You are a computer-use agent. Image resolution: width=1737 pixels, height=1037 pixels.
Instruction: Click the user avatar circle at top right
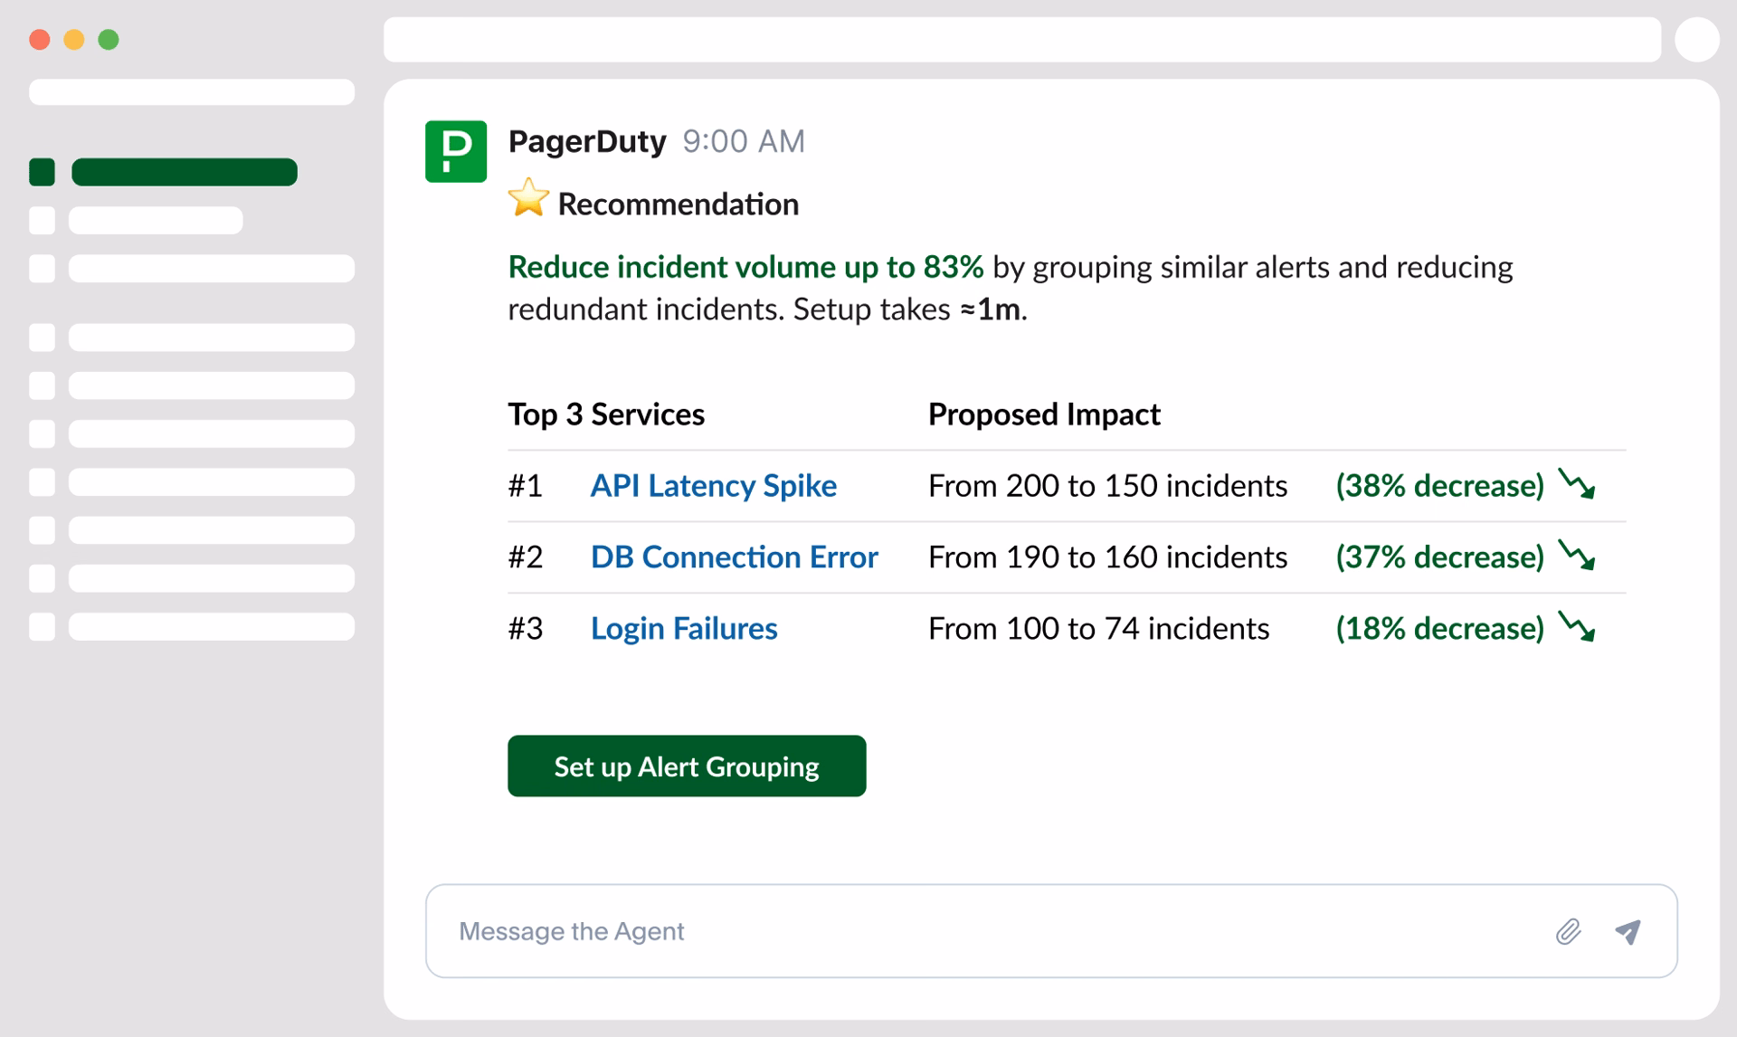(1697, 39)
